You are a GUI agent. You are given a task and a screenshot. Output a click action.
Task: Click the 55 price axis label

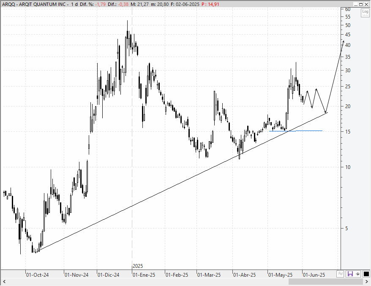click(348, 17)
